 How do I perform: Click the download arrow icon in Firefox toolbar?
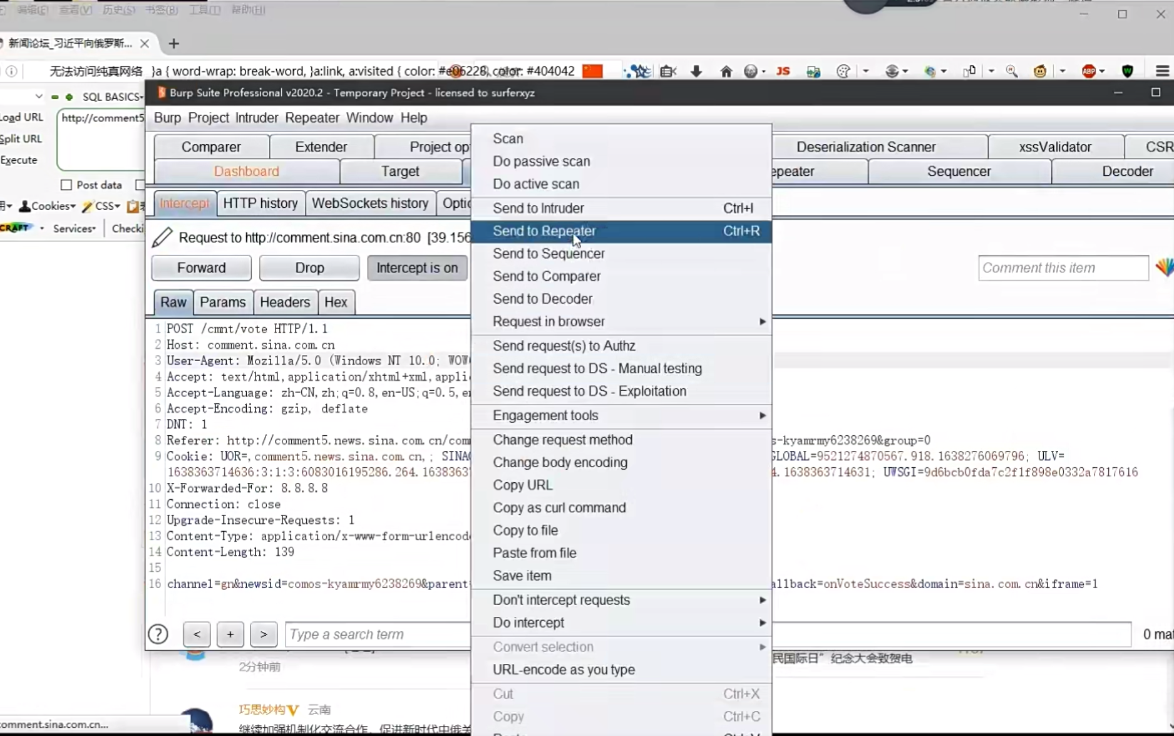click(x=696, y=71)
